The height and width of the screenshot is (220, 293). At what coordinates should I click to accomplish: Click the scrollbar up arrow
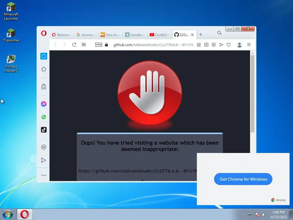pyautogui.click(x=252, y=53)
